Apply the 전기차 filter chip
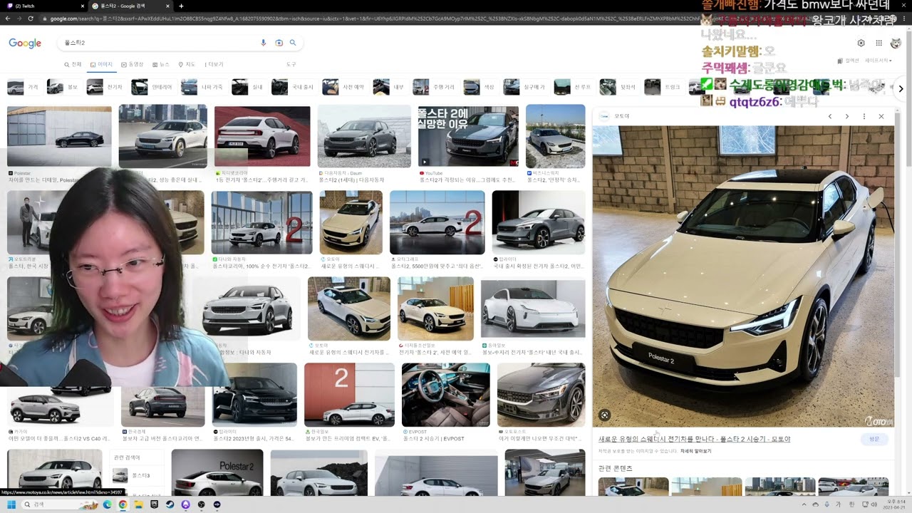The height and width of the screenshot is (513, 912). [x=106, y=87]
